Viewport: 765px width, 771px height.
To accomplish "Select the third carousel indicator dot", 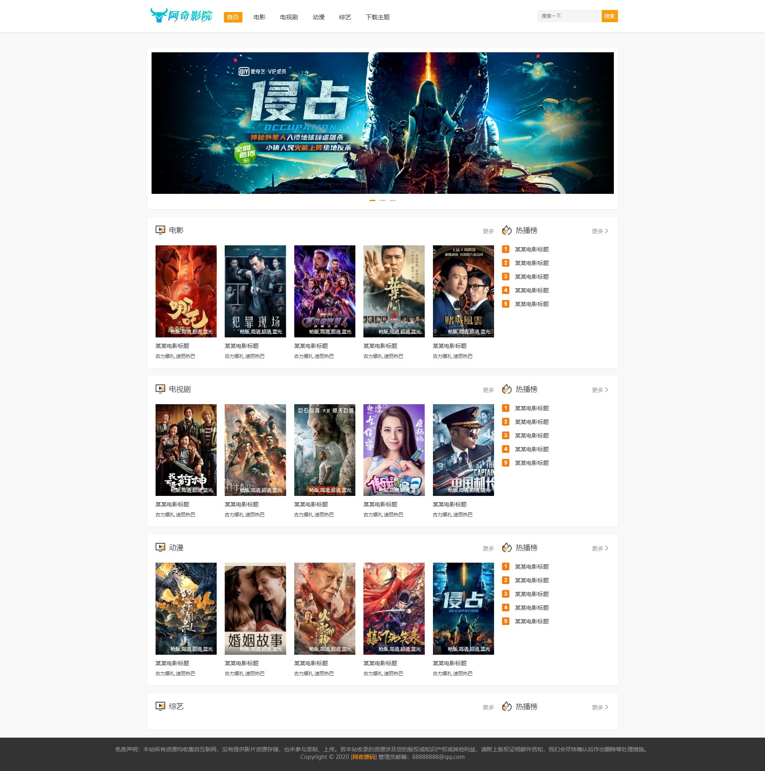I will click(393, 200).
